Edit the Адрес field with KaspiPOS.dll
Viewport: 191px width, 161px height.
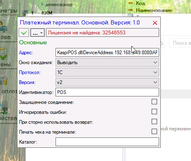(107, 53)
